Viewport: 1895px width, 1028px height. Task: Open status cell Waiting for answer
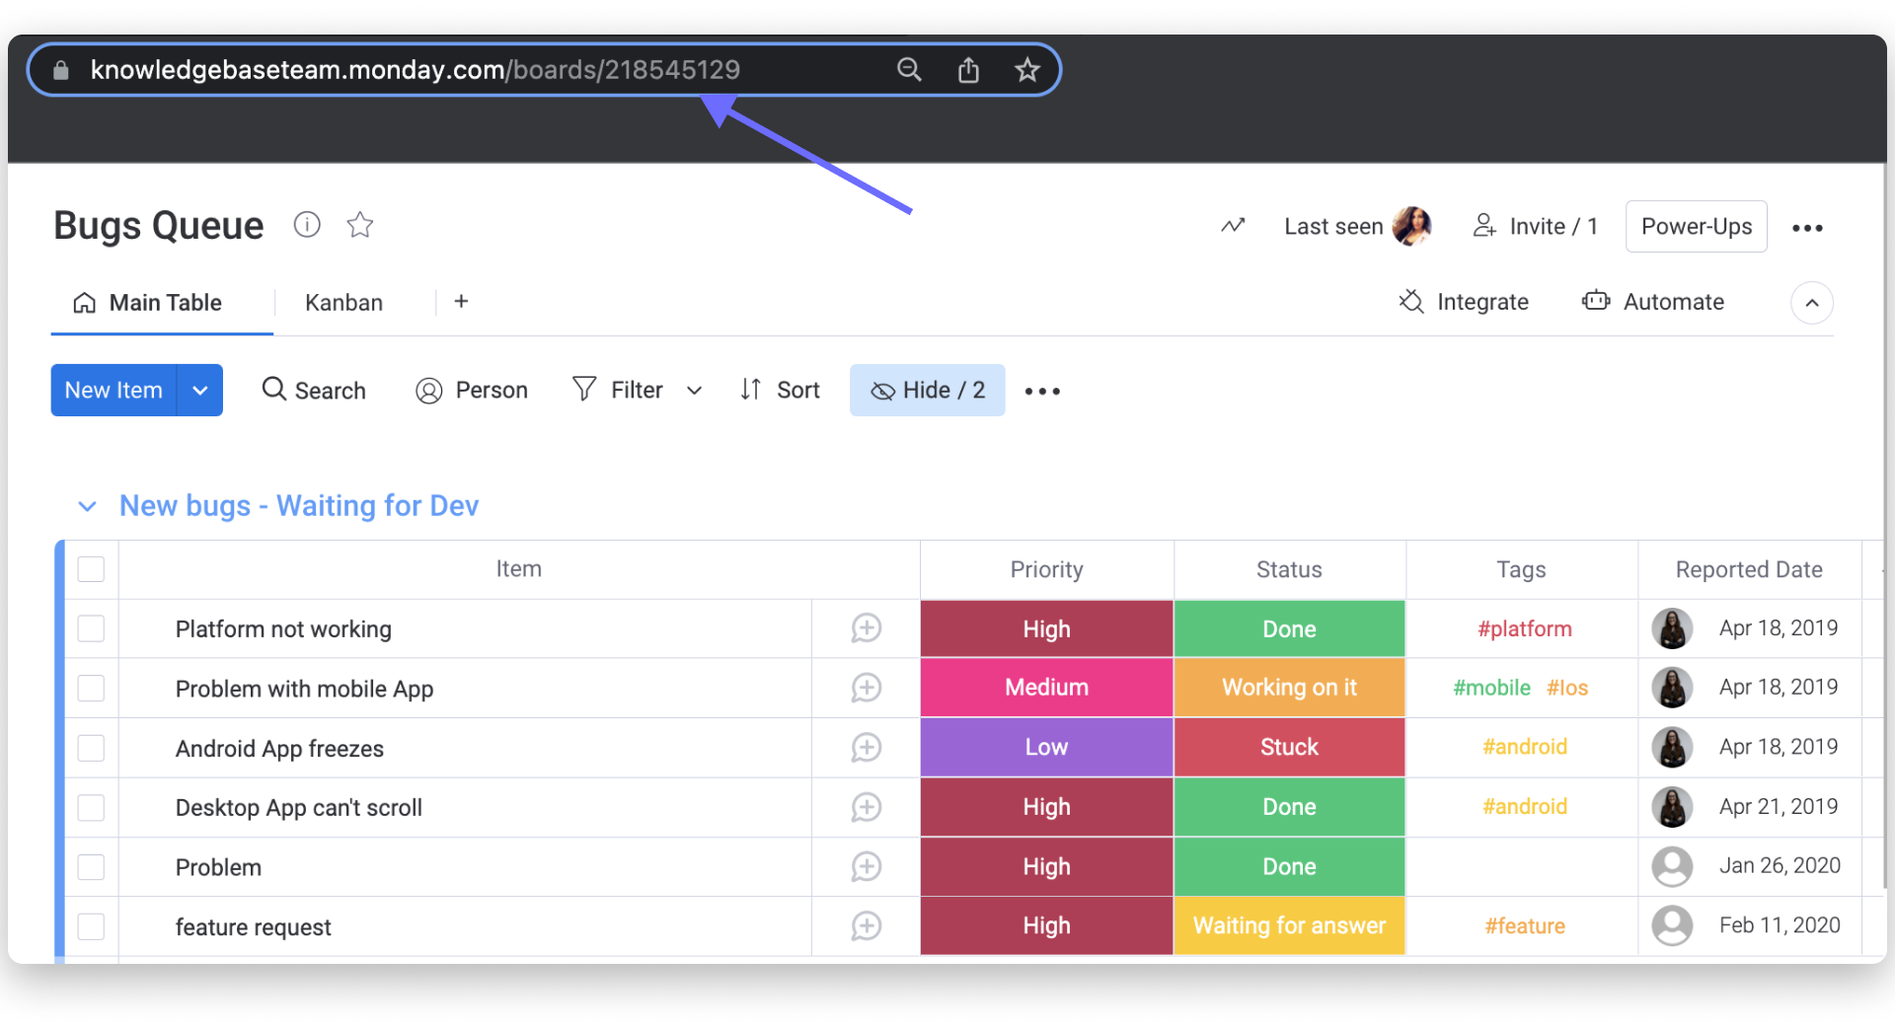coord(1289,925)
